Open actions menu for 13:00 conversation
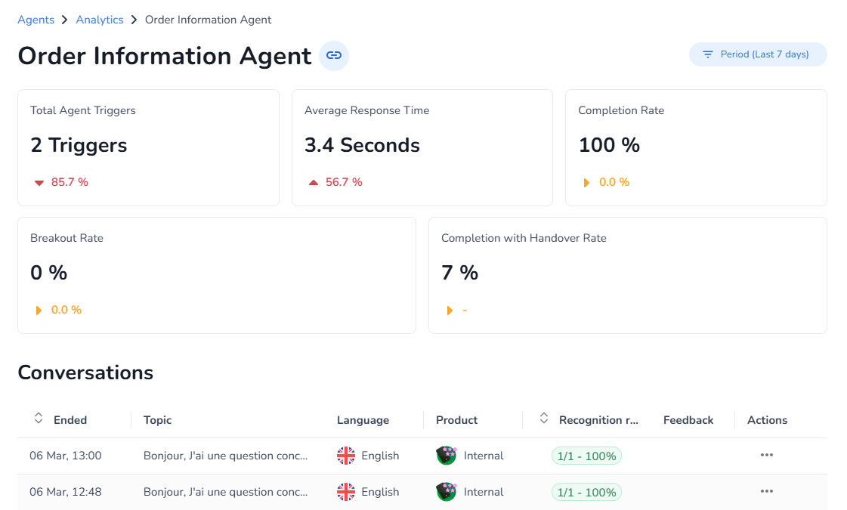This screenshot has height=510, width=847. [766, 455]
